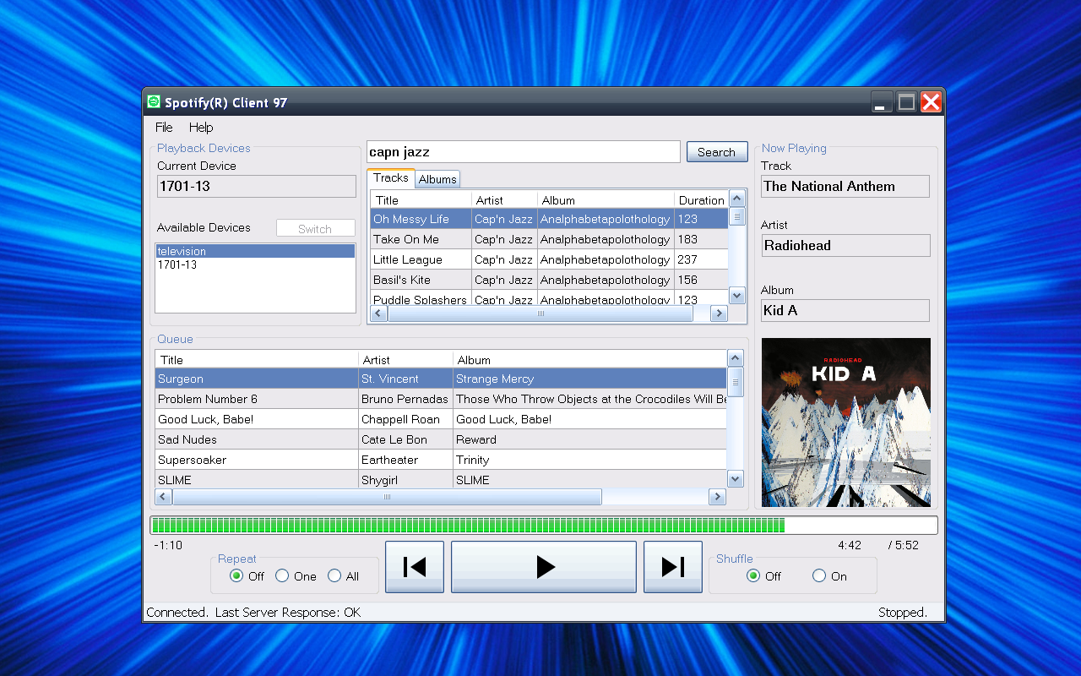The image size is (1081, 676).
Task: Click 'Stopped.' in the status bar
Action: [902, 613]
